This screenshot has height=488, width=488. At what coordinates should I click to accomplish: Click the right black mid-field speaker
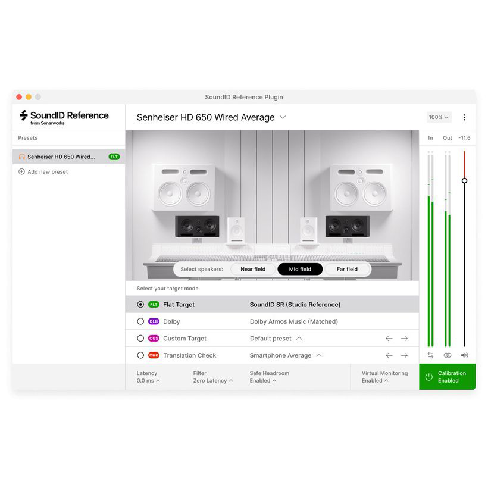(x=348, y=227)
